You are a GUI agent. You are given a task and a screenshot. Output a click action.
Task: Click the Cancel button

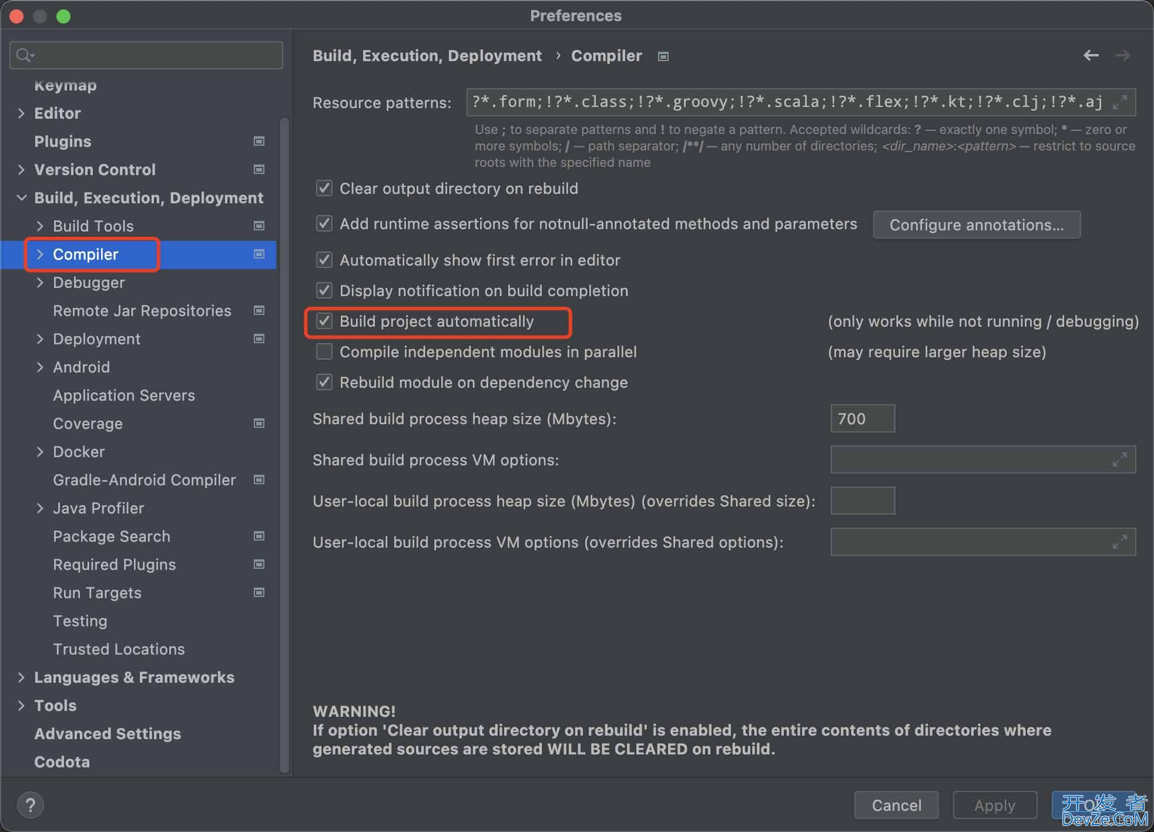tap(896, 805)
